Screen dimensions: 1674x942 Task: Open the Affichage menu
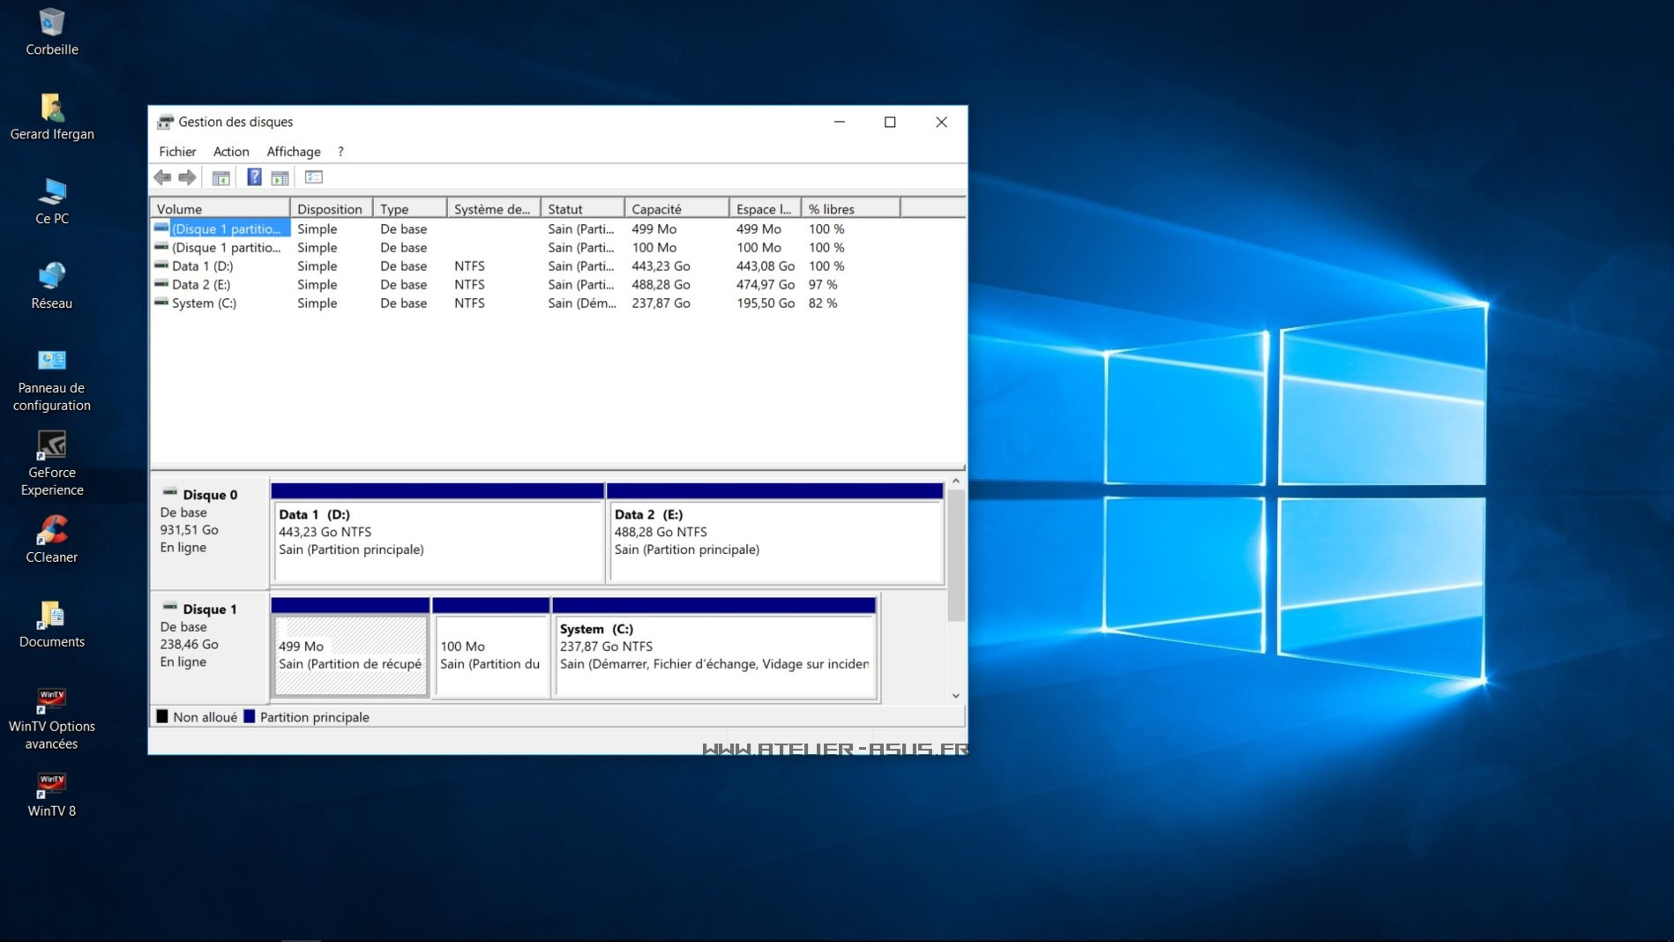point(294,152)
